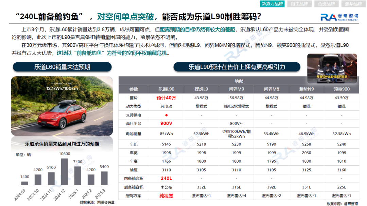
Task: Select the 新势力品牌 tab
Action: pyautogui.click(x=272, y=4)
